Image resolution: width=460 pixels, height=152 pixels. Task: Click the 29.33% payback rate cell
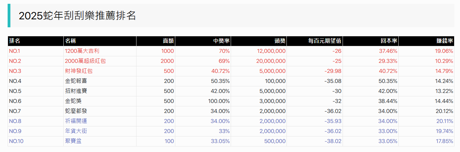point(371,61)
